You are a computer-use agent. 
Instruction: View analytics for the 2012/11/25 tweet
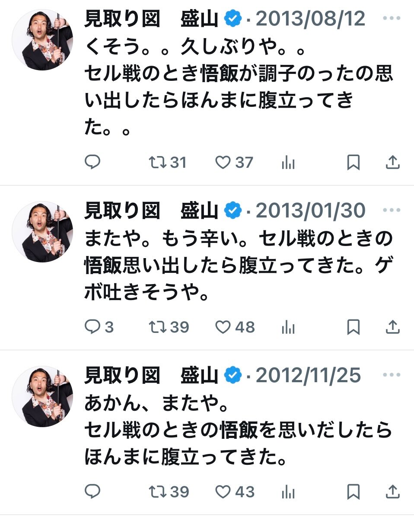tap(288, 492)
